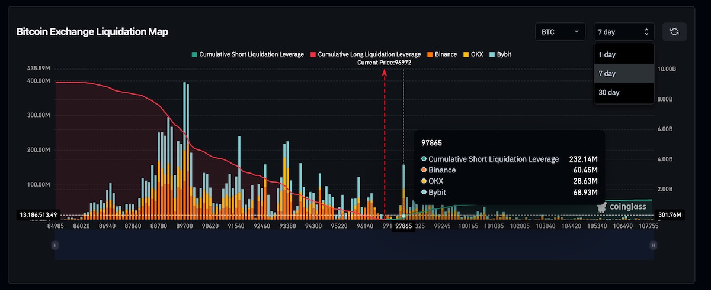Screen dimensions: 711x290
Task: Click the Coinglass watermark logo
Action: point(622,207)
